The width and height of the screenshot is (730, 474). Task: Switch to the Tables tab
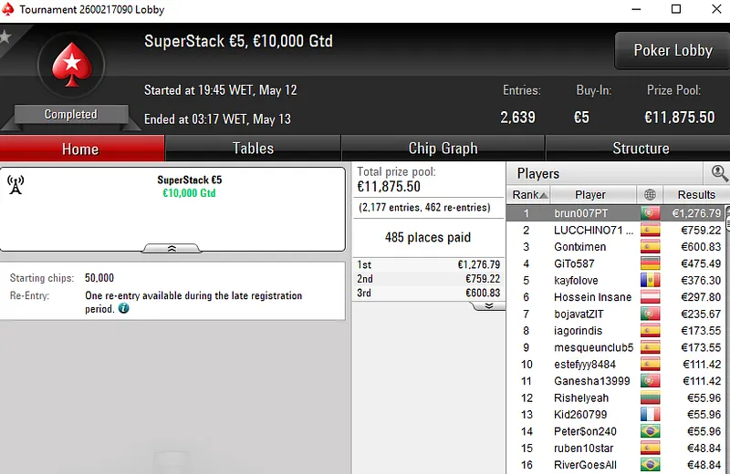pos(253,149)
